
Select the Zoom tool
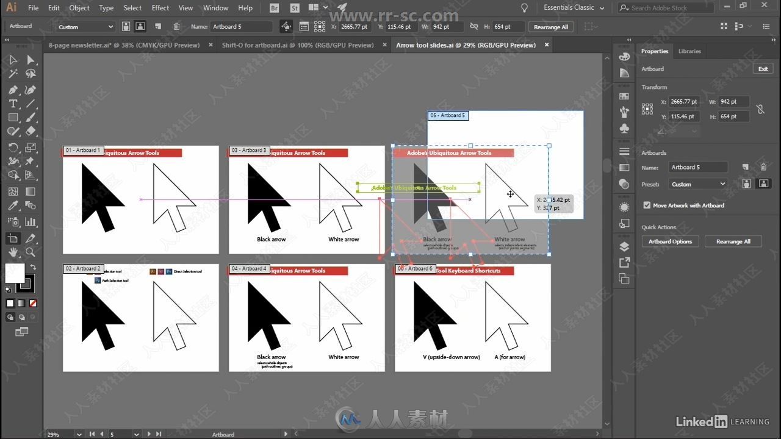point(31,252)
